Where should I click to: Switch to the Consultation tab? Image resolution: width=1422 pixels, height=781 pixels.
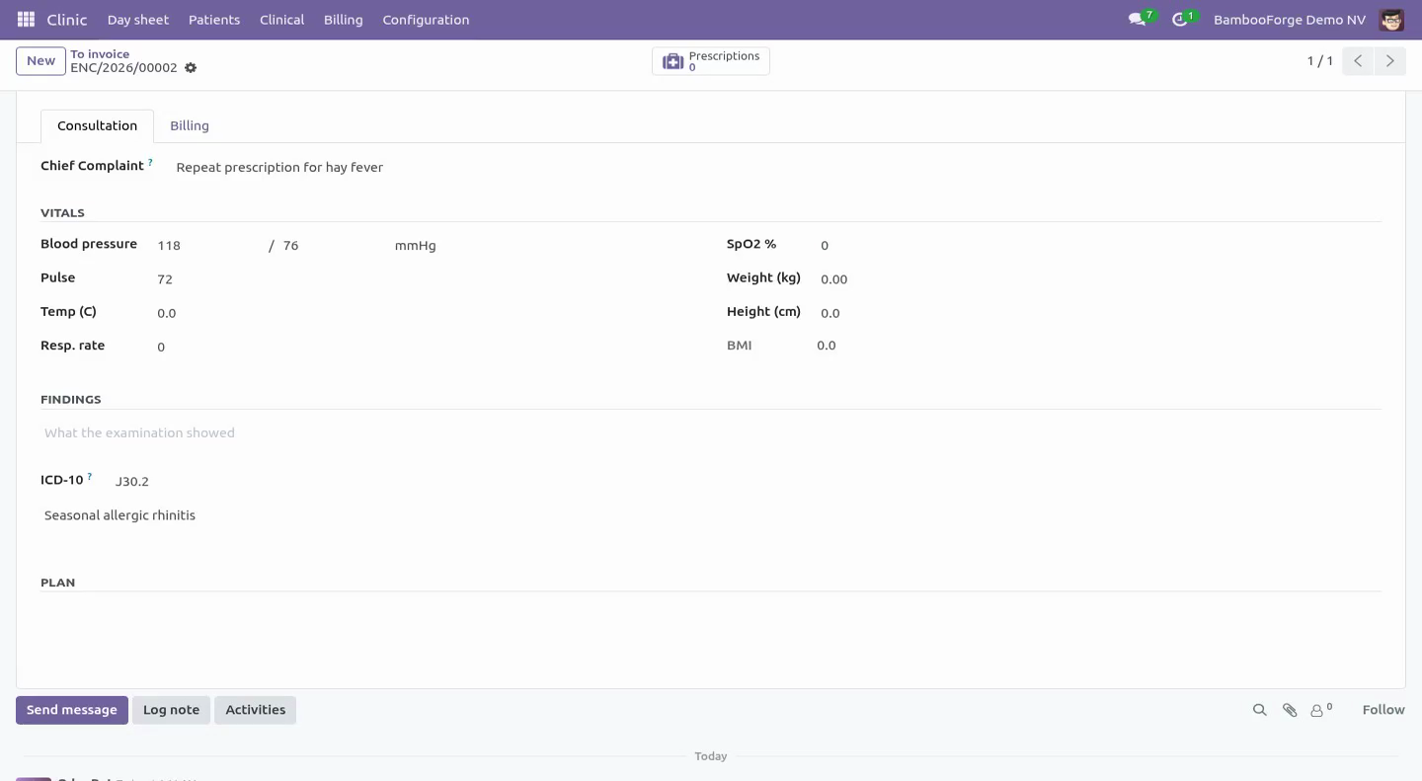[x=97, y=125]
